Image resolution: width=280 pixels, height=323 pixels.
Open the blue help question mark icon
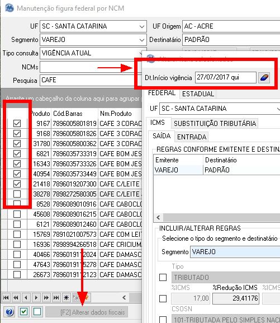10,312
